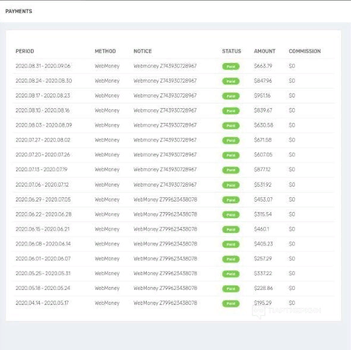Click Paid badge in the $630.58 row
351x350 pixels.
pyautogui.click(x=231, y=125)
